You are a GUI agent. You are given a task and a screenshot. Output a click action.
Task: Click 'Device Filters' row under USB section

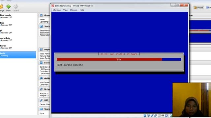(x=45, y=104)
